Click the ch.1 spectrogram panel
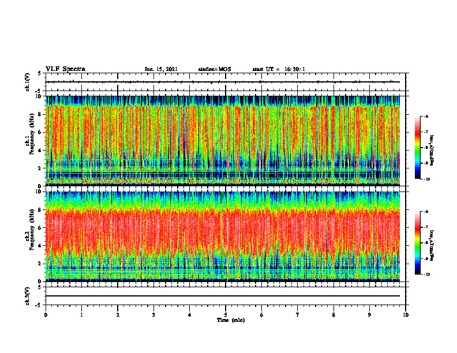457x353 pixels. 223,141
